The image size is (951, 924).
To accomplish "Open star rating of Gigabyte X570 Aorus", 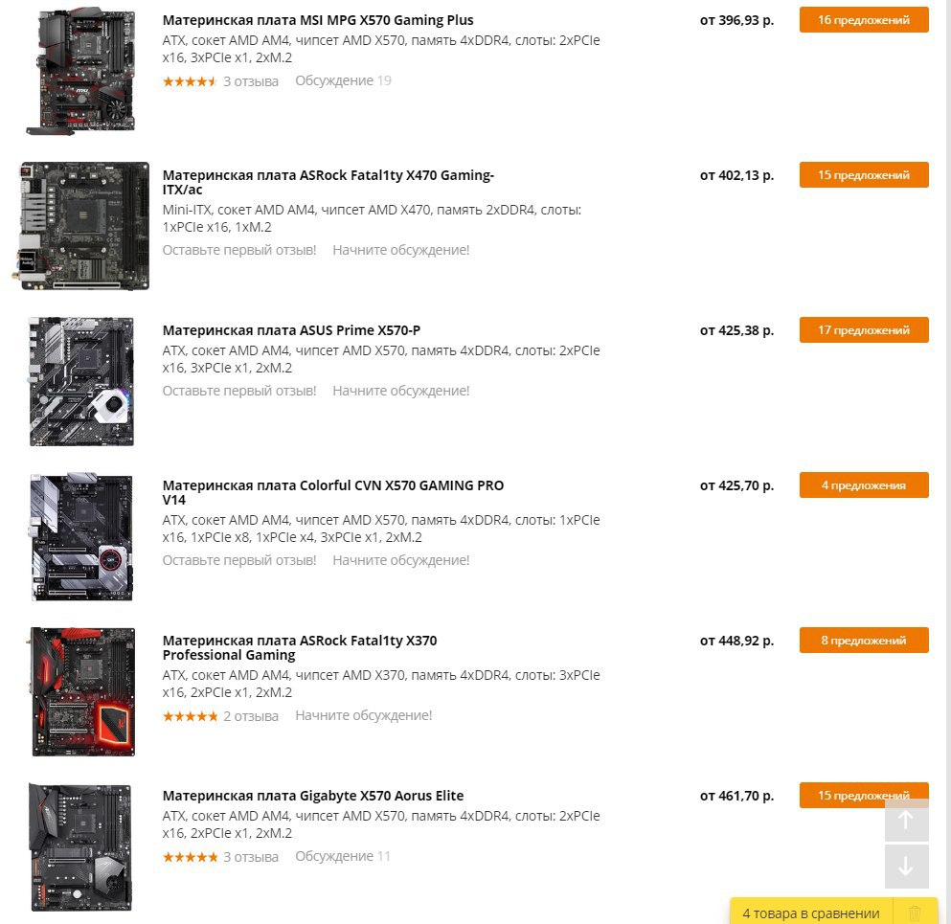I will 190,857.
